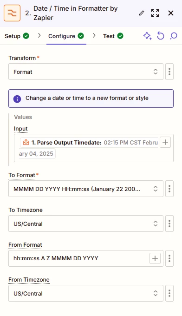The height and width of the screenshot is (316, 182).
Task: Open the AI sparkle assistant icon
Action: (147, 36)
